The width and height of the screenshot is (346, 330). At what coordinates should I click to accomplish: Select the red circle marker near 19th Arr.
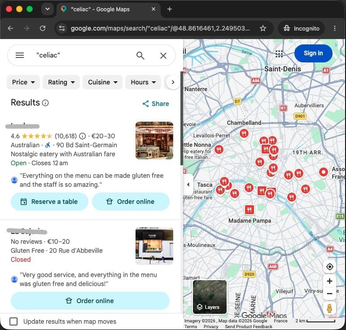pyautogui.click(x=324, y=172)
